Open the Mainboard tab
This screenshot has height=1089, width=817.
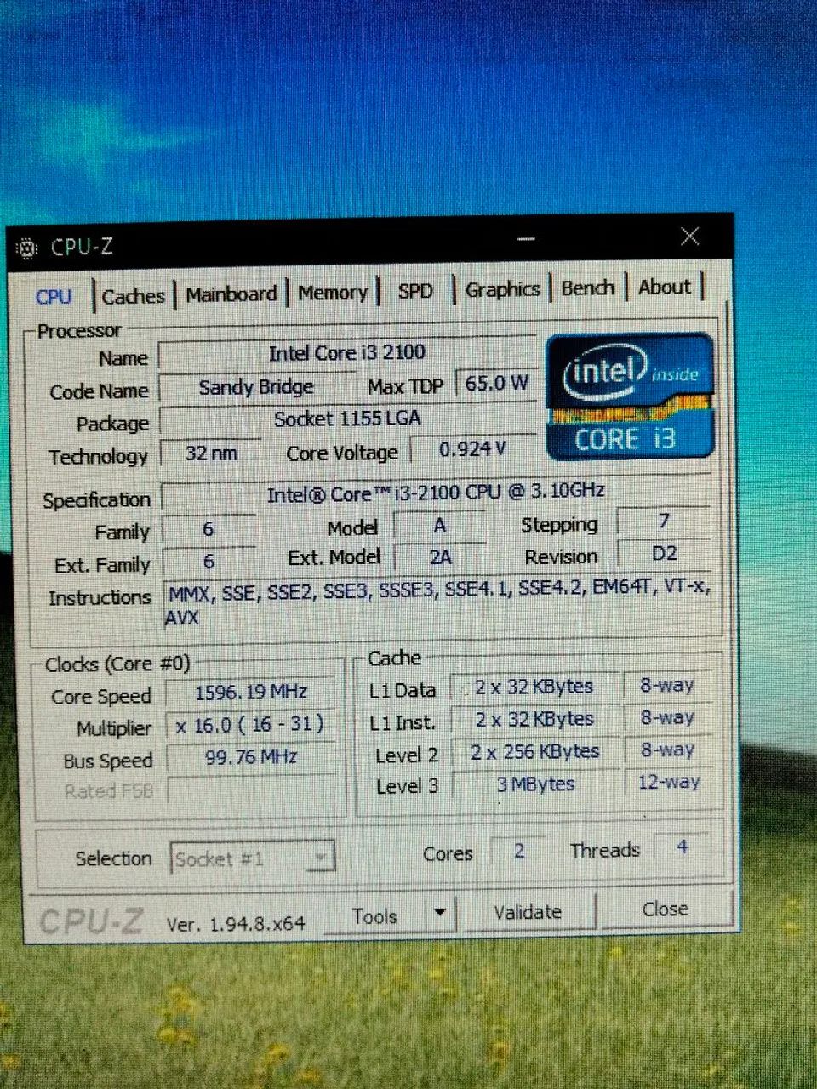[231, 294]
